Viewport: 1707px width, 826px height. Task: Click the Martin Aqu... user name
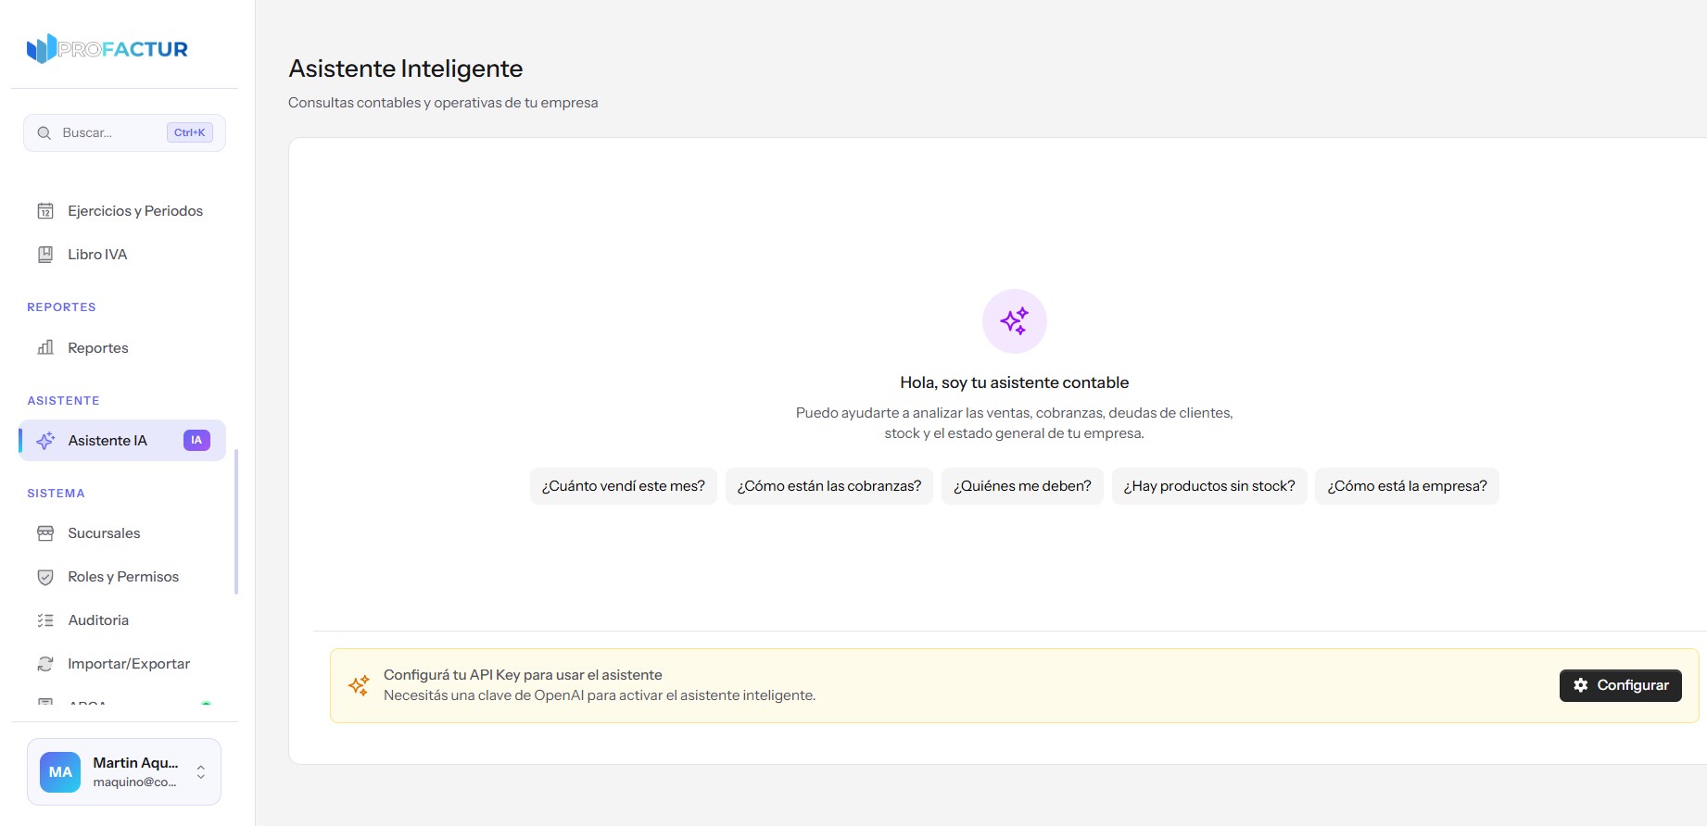pyautogui.click(x=135, y=763)
